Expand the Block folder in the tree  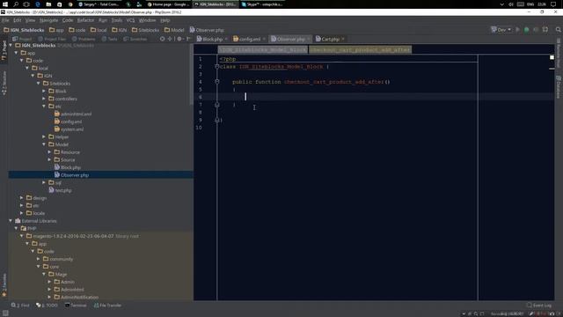tap(44, 91)
